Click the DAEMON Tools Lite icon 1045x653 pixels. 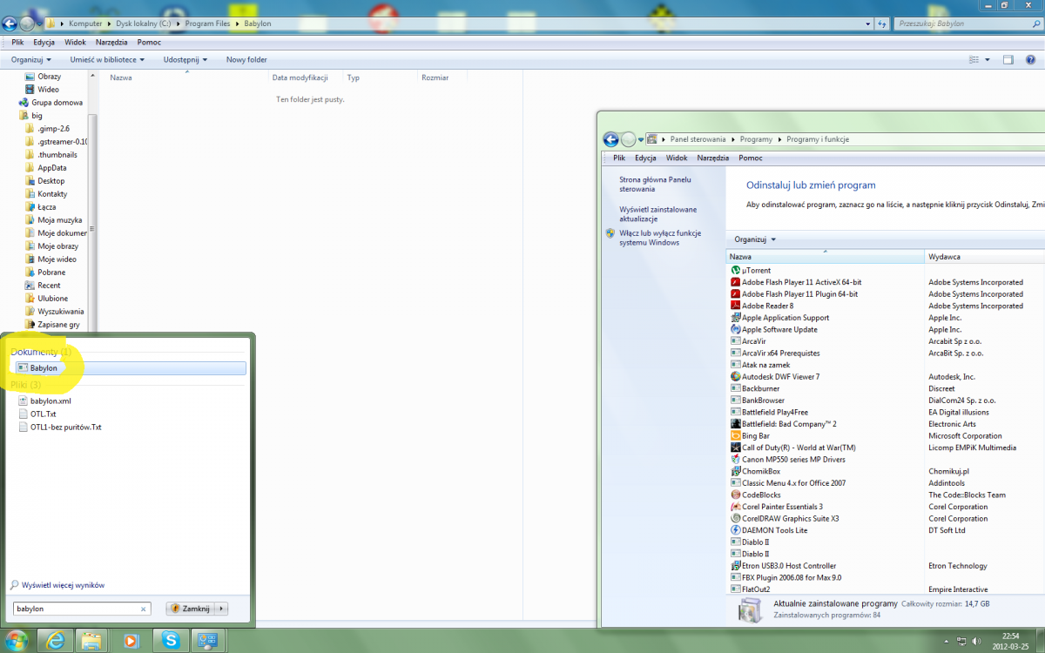(735, 530)
